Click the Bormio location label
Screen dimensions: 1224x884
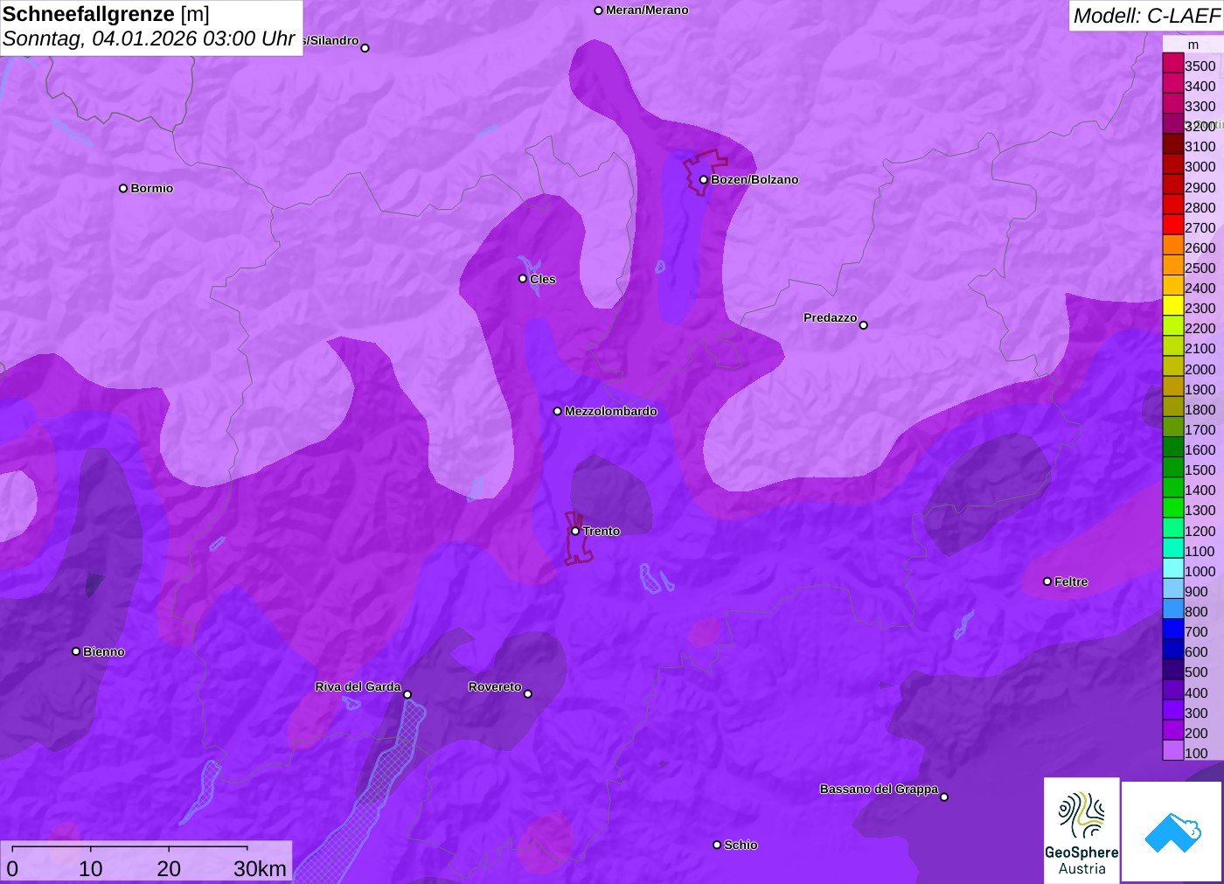[x=152, y=188]
